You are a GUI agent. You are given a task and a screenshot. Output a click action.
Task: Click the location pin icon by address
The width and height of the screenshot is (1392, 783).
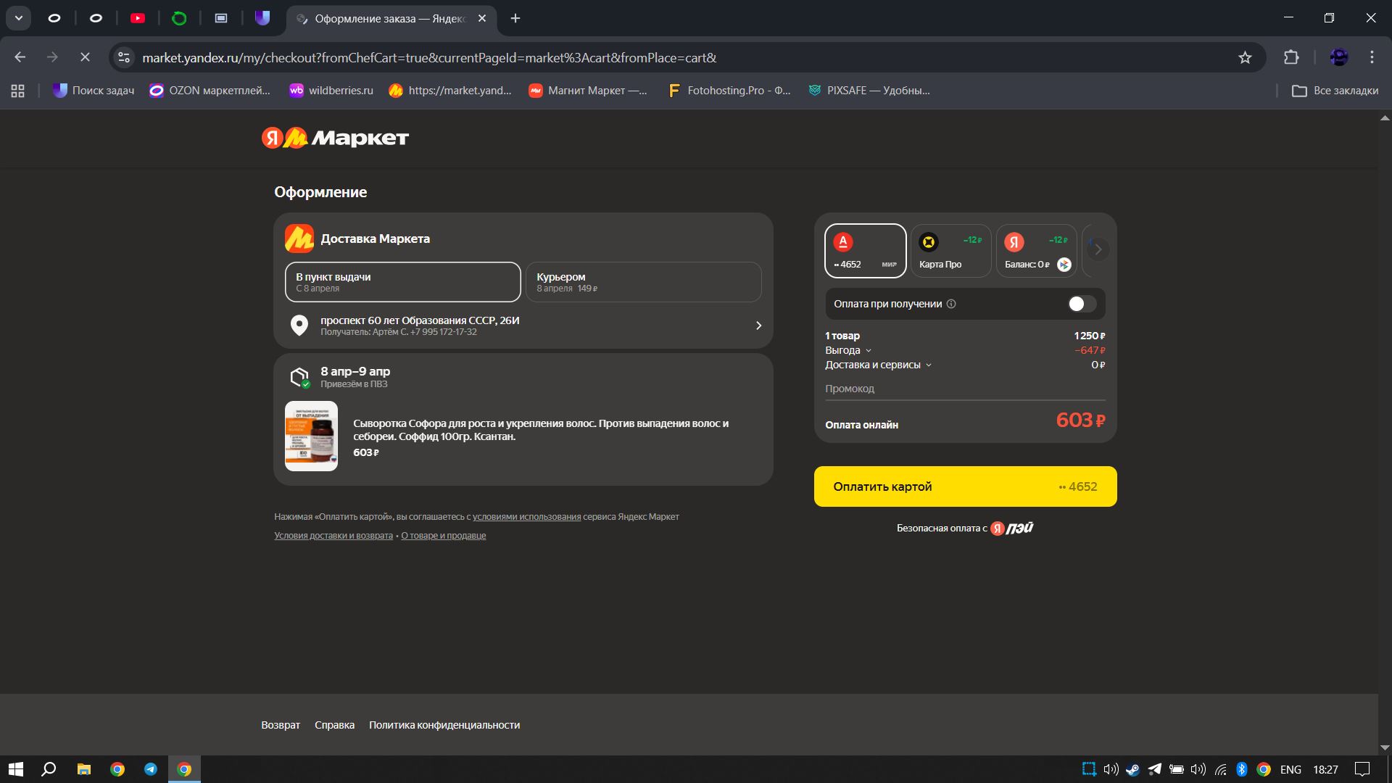[299, 325]
